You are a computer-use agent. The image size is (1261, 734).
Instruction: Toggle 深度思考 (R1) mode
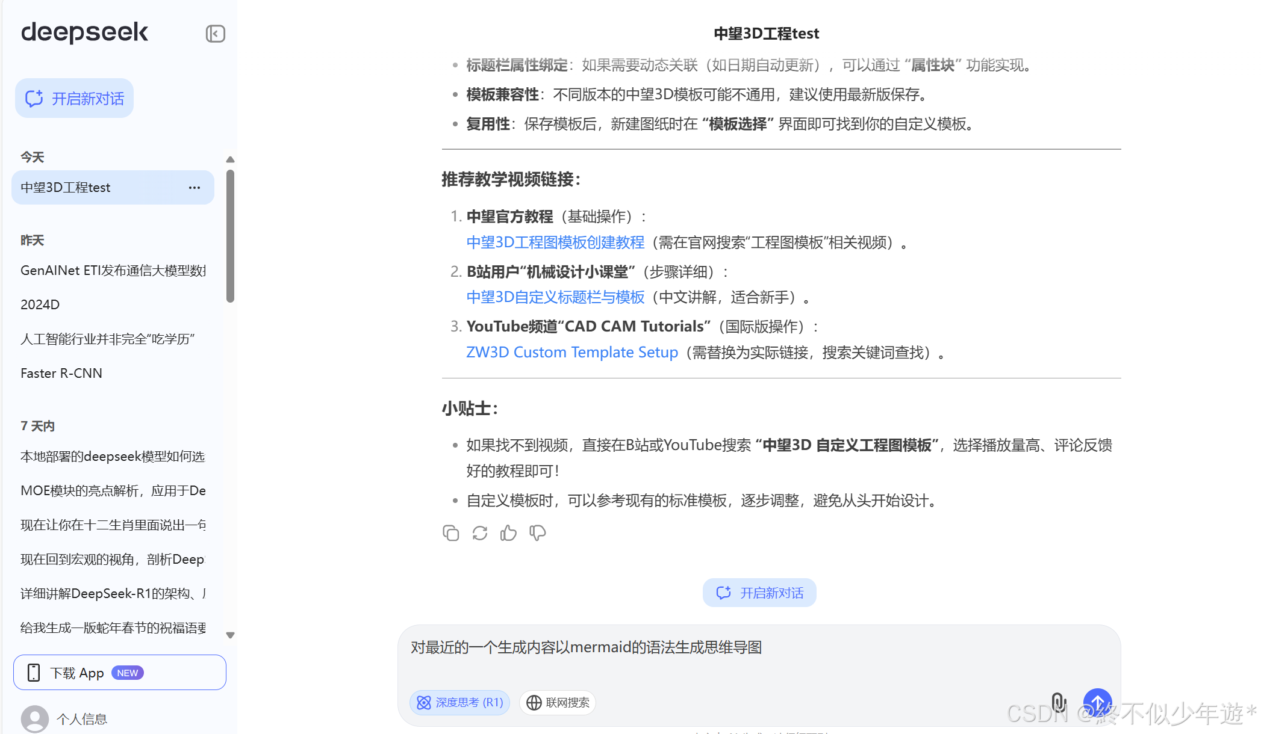click(x=460, y=702)
